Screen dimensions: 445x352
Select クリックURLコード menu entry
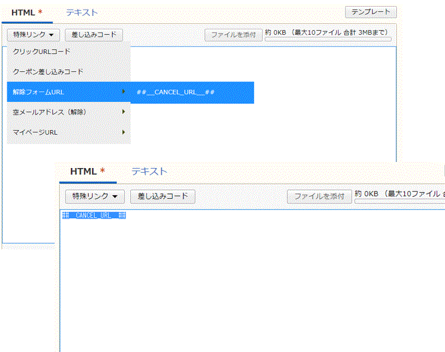click(69, 51)
